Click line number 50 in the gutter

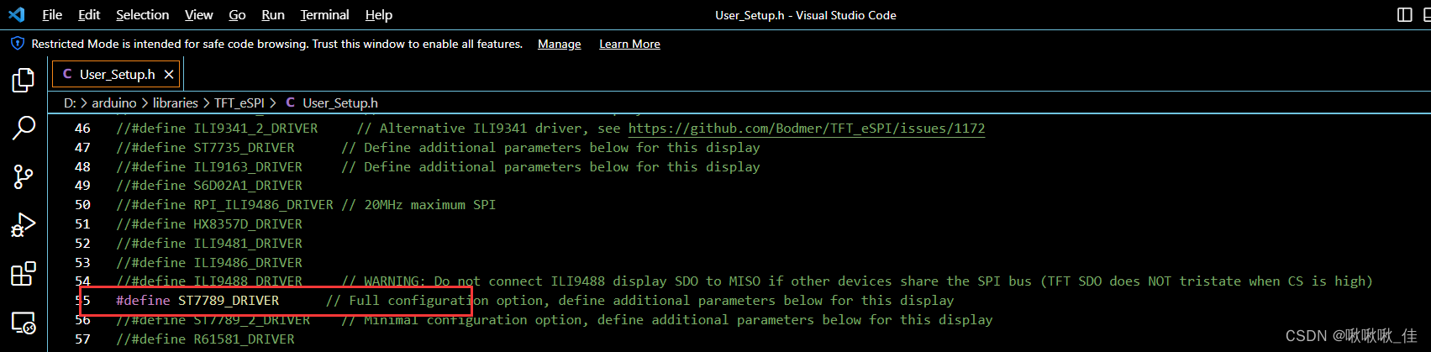(x=82, y=205)
